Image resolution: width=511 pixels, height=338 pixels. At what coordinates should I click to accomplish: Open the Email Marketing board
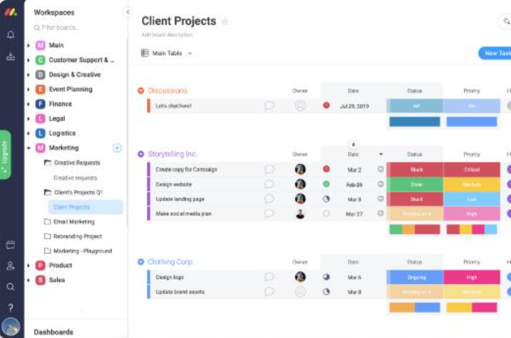click(74, 222)
